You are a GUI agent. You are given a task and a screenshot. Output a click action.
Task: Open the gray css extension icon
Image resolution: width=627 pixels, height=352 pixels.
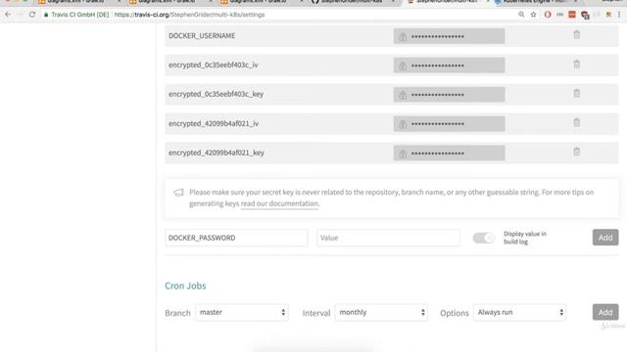[559, 15]
